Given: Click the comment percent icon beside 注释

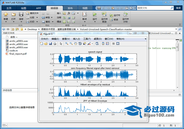Looking at the screenshot, I should pyautogui.click(x=64, y=18).
